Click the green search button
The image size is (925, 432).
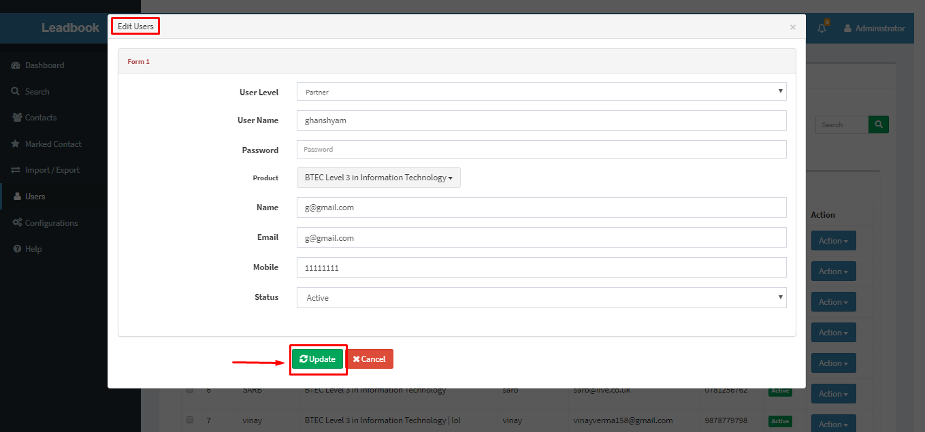click(879, 124)
